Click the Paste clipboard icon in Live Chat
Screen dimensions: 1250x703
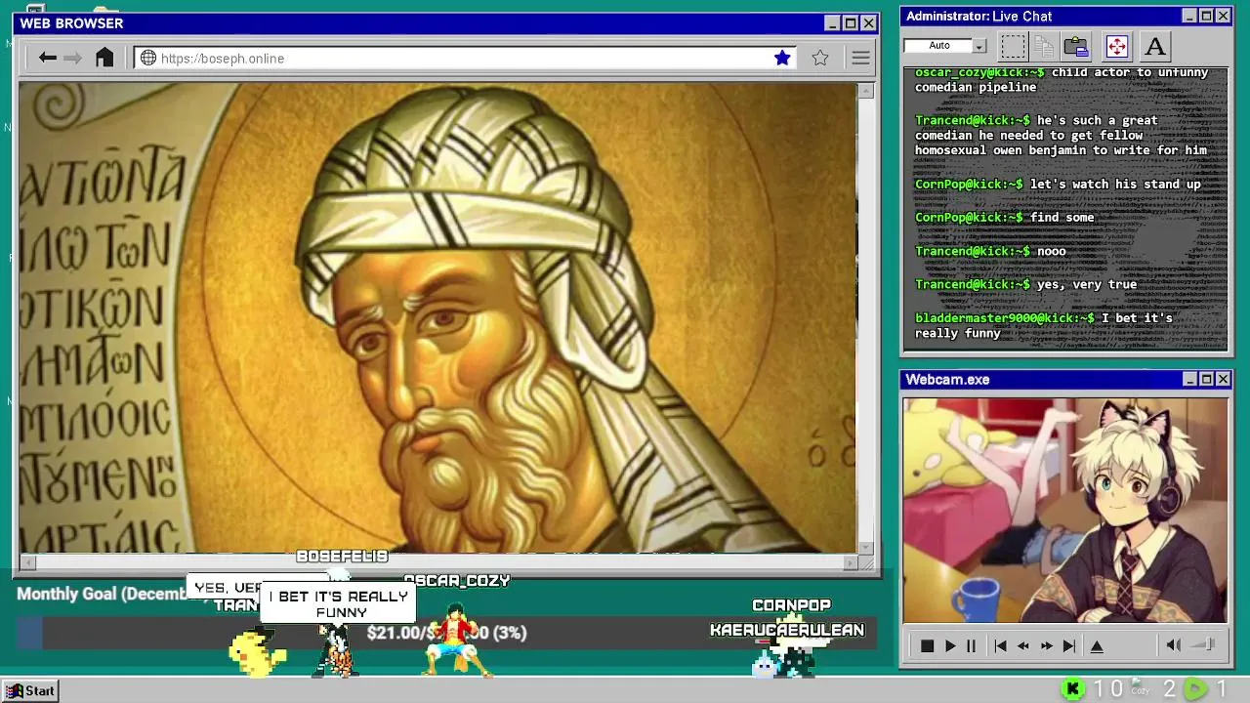coord(1076,46)
